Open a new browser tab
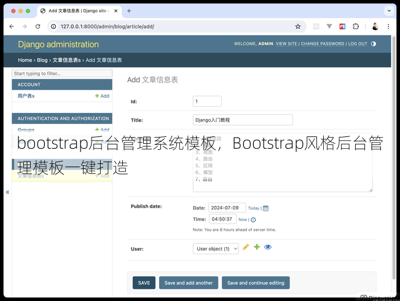The height and width of the screenshot is (301, 400). [129, 10]
